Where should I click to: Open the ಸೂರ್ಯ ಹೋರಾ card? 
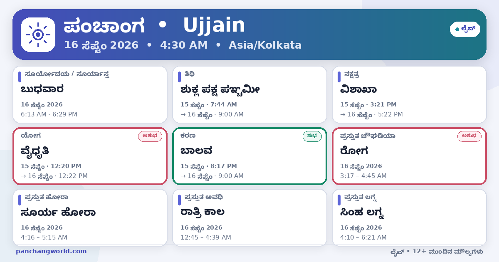point(90,218)
